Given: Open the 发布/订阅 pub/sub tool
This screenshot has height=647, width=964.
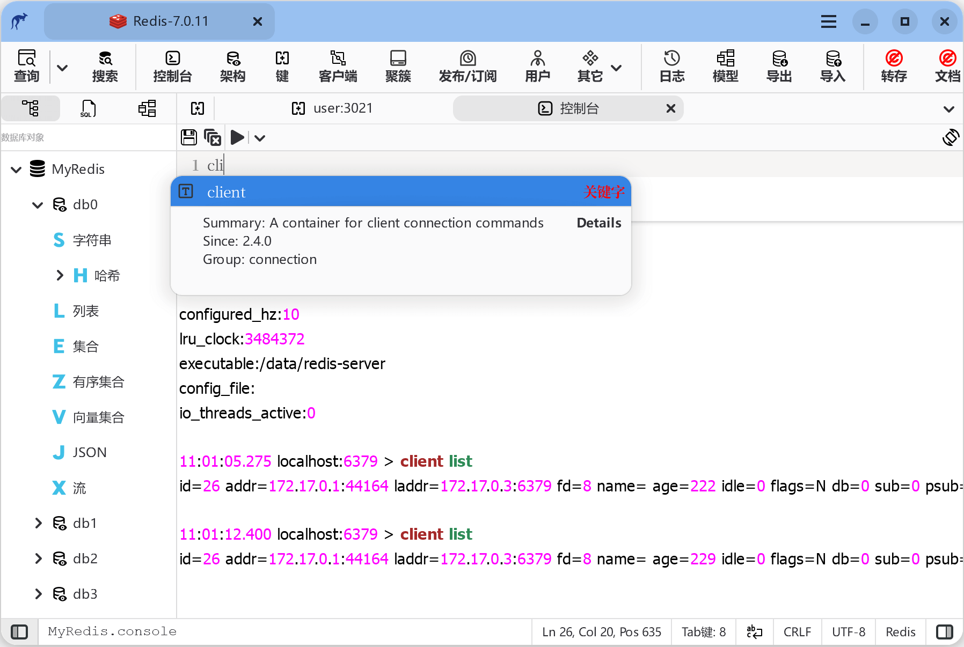Looking at the screenshot, I should (468, 67).
